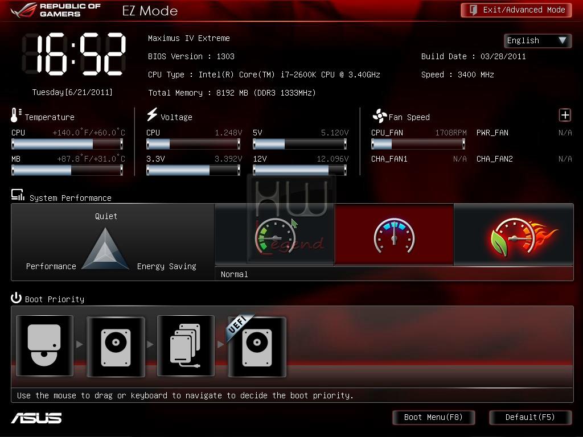Click the 12V reading 12.096V
The image size is (583, 437).
pos(332,159)
